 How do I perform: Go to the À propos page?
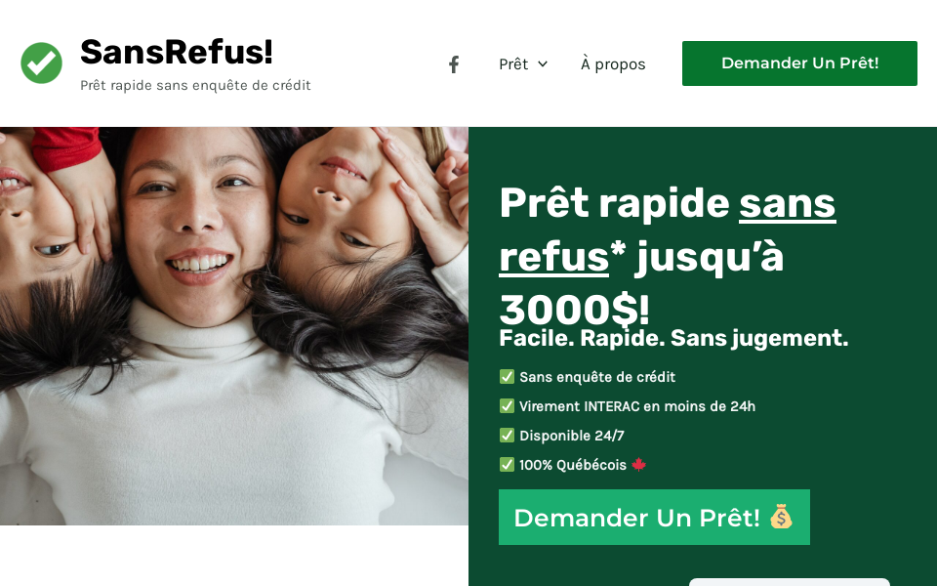(x=613, y=64)
